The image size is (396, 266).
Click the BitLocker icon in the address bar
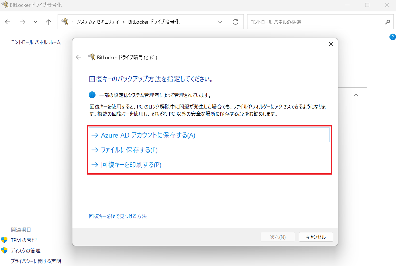click(64, 22)
